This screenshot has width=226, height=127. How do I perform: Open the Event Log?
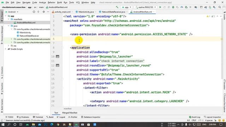coord(195,117)
